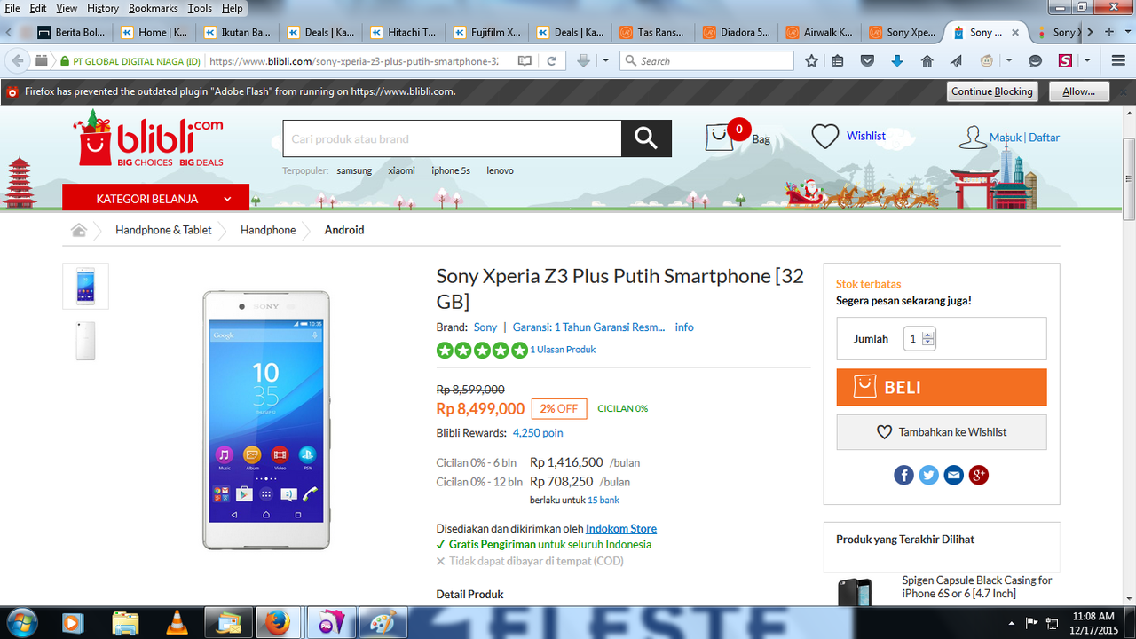Save page to Pocket
This screenshot has height=639, width=1136.
tap(867, 61)
